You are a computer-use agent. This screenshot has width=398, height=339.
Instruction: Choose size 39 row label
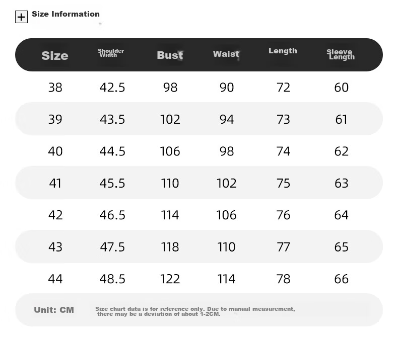click(x=55, y=119)
